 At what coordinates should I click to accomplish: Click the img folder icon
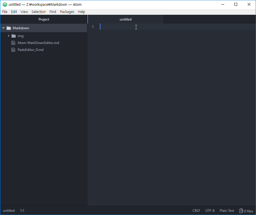pyautogui.click(x=13, y=36)
